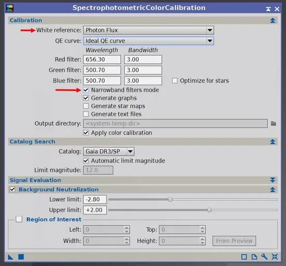Click the New Instance triangle icon

(10, 257)
